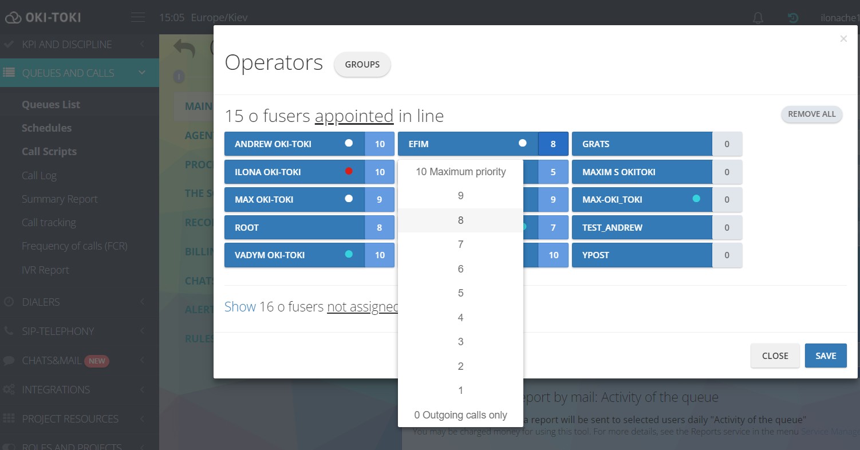
Task: Select '0 Outgoing calls only' option
Action: click(x=460, y=415)
